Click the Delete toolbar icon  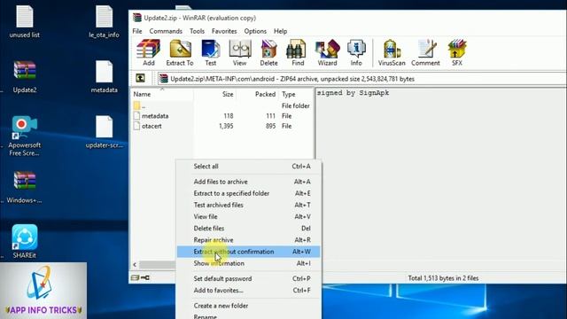point(268,53)
